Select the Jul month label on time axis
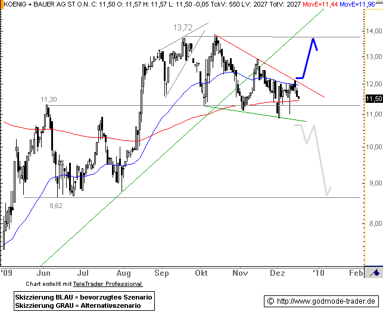The height and width of the screenshot is (312, 383). pos(83,273)
